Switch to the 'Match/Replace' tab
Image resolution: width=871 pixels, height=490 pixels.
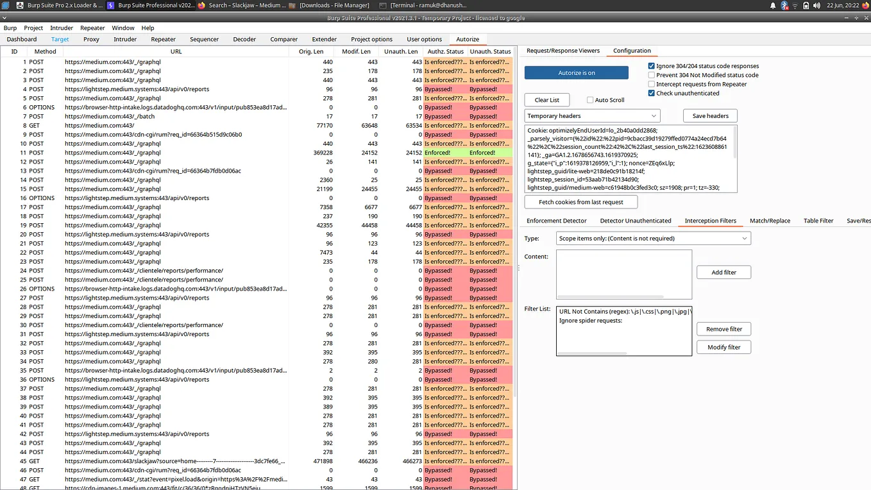tap(770, 220)
